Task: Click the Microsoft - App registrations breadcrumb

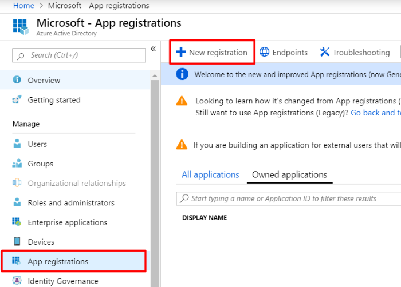Action: point(99,6)
